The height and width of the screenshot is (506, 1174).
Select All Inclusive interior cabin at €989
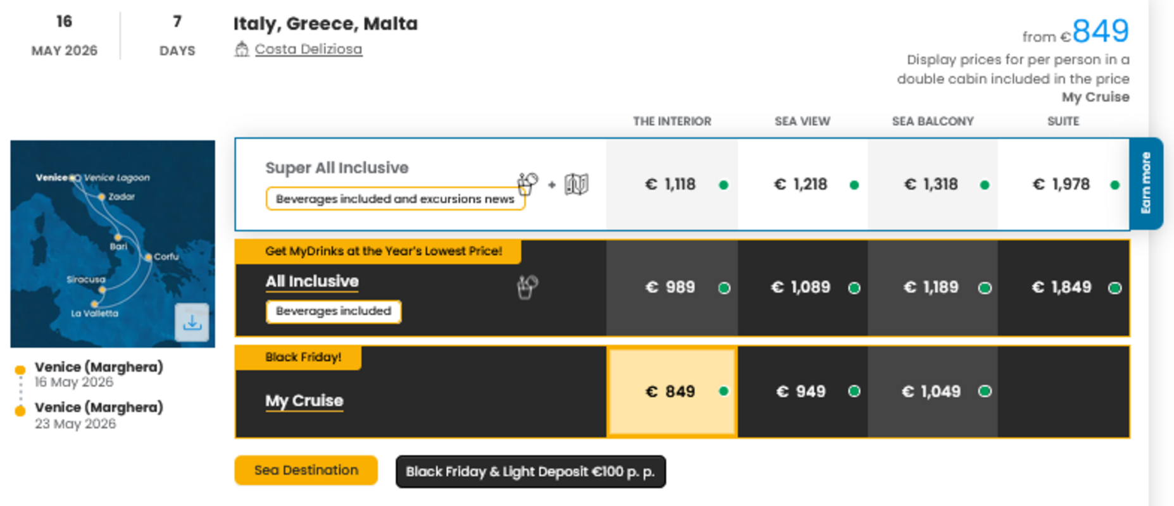pyautogui.click(x=671, y=288)
